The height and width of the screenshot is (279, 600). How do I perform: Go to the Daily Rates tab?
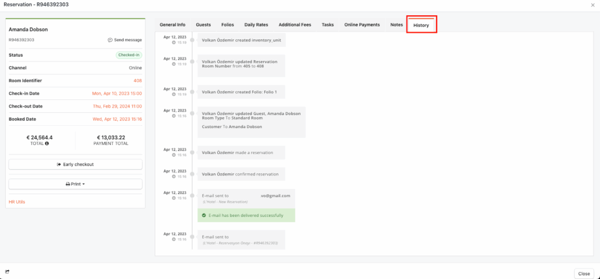256,25
